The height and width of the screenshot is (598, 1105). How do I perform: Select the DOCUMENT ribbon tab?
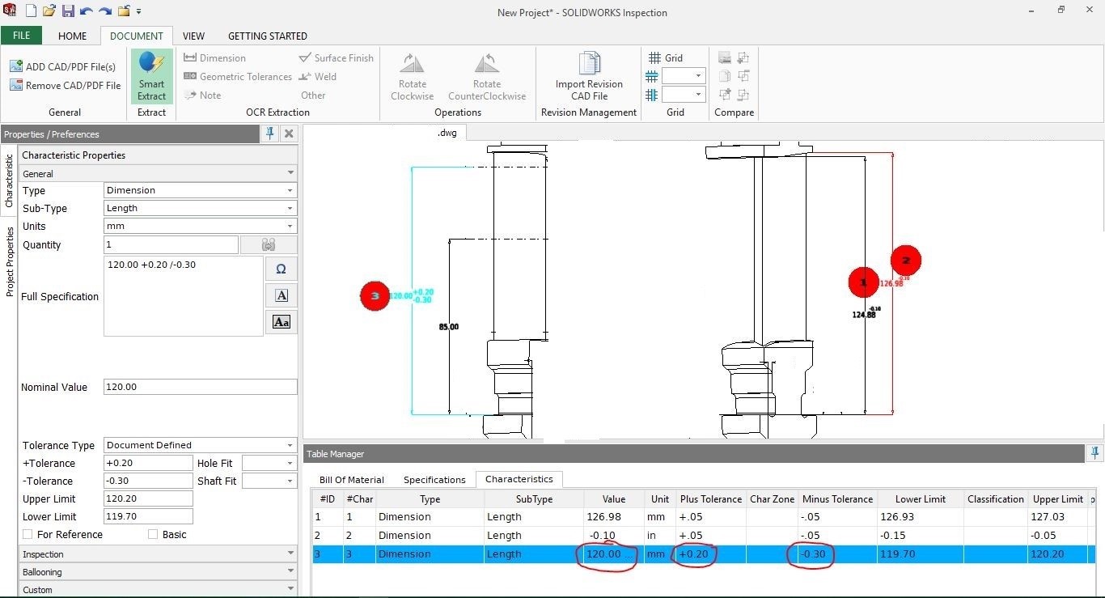click(x=137, y=36)
